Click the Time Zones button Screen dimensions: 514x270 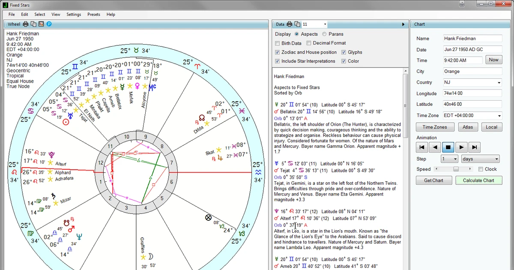[x=435, y=127]
